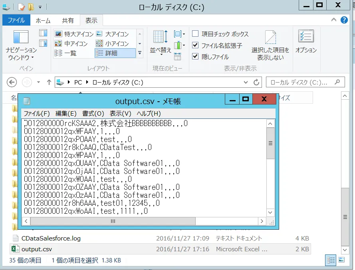This screenshot has width=355, height=270.
Task: Select the CDataSalesforce.log file
Action: click(x=51, y=238)
